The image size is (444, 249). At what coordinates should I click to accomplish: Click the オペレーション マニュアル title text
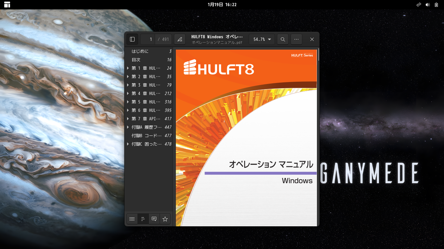(x=271, y=164)
